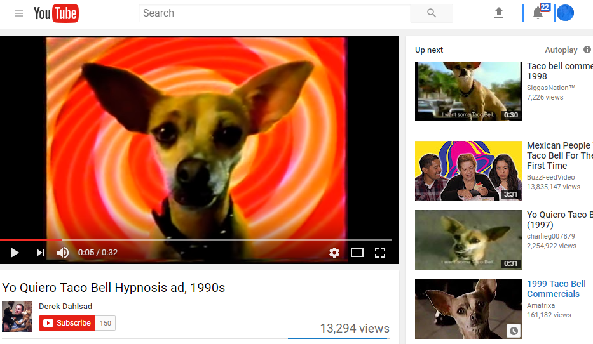
Task: Open the video upload arrow icon
Action: click(499, 13)
